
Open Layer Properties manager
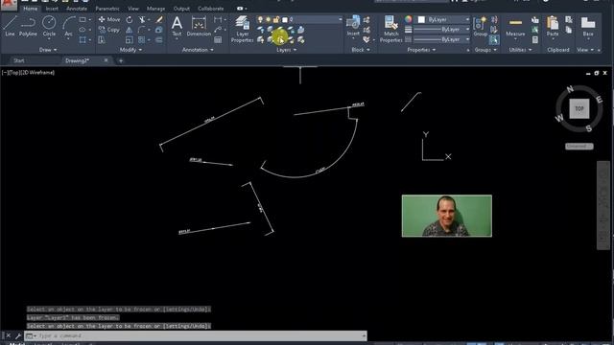click(243, 29)
